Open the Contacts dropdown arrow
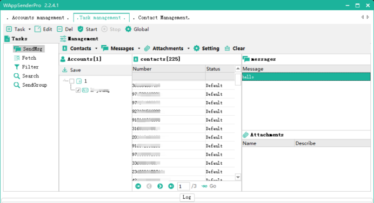Image resolution: width=374 pixels, height=203 pixels. (96, 48)
